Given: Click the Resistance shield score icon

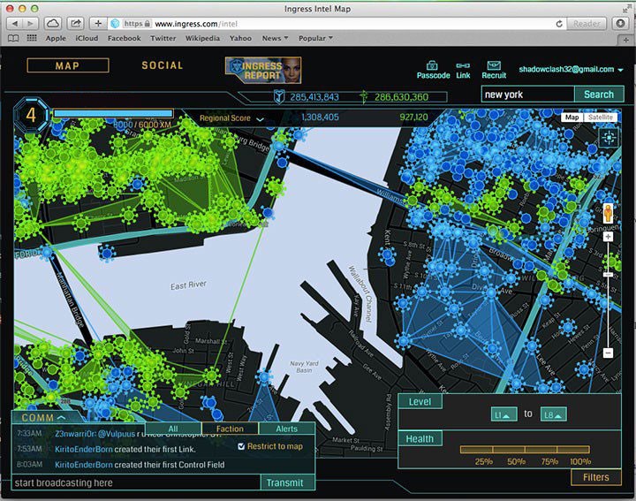Looking at the screenshot, I should tap(278, 96).
